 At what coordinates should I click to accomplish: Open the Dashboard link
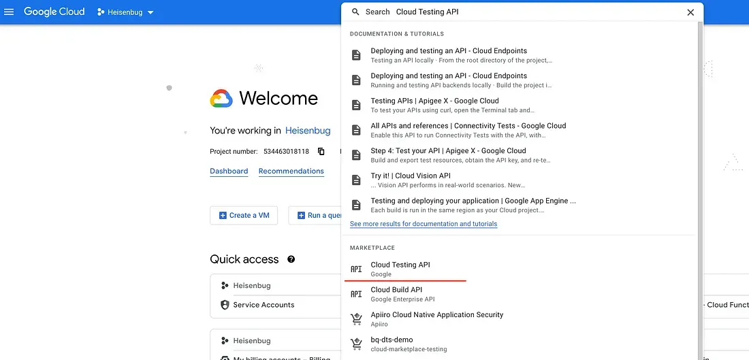pyautogui.click(x=229, y=171)
